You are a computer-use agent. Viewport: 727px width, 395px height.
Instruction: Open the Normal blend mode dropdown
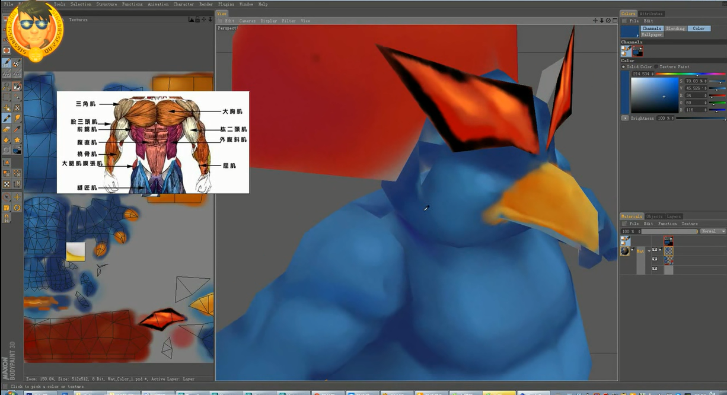click(x=712, y=231)
